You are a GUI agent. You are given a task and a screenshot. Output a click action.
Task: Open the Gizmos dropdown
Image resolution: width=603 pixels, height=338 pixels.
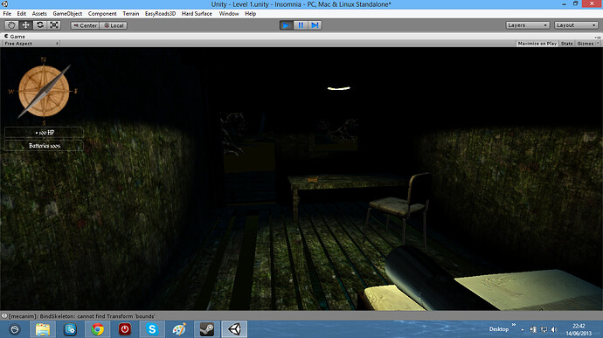(587, 44)
